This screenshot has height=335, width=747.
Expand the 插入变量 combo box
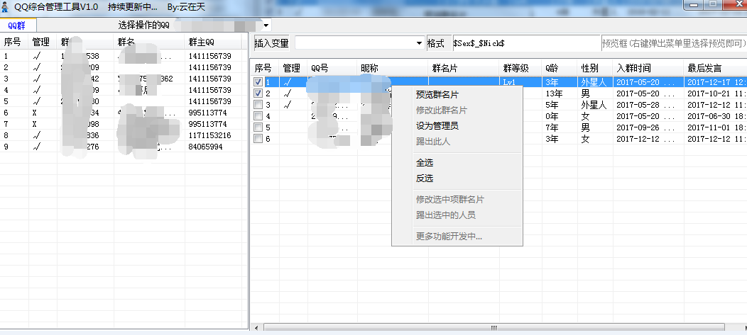point(419,43)
